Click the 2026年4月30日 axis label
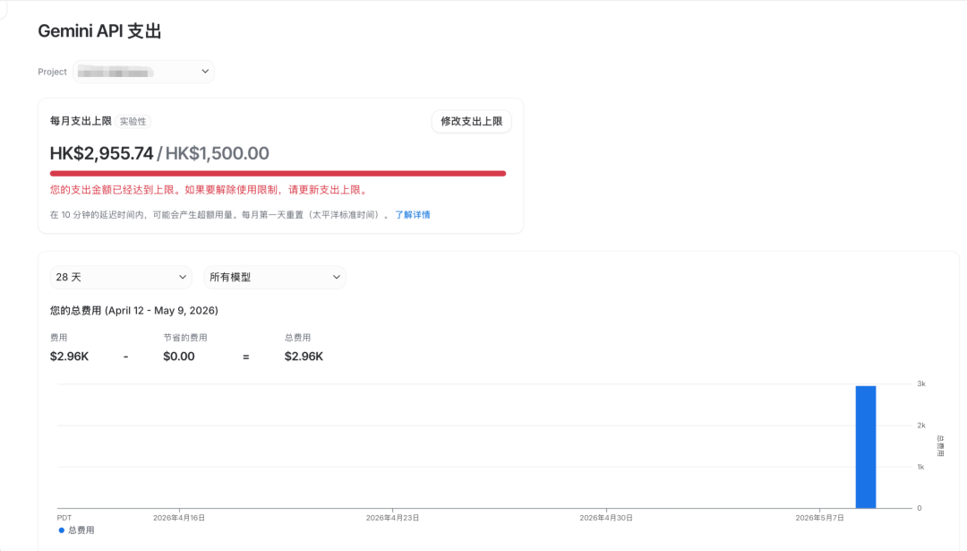Viewport: 967px width, 551px height. pos(606,518)
